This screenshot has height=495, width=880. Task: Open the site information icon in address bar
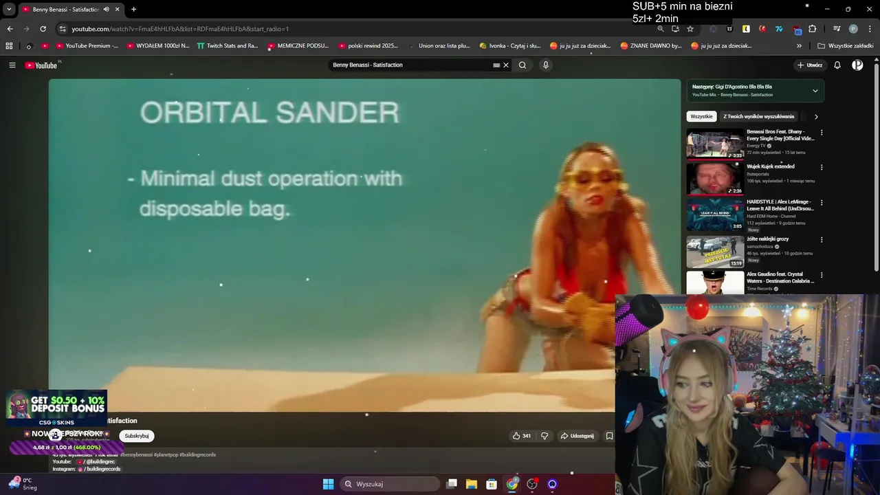[x=63, y=29]
